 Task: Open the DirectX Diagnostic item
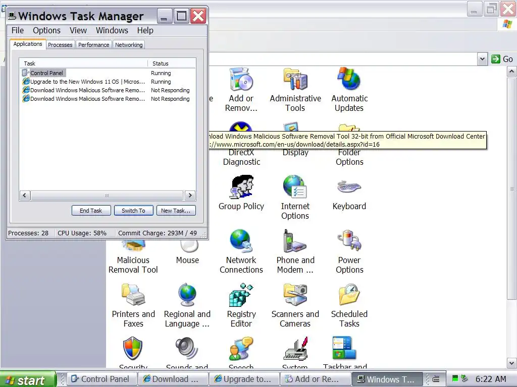click(x=241, y=157)
